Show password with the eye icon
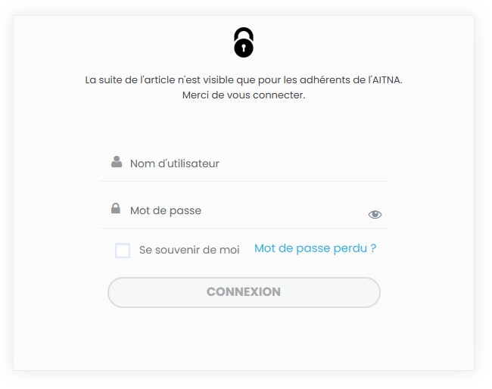492x389 pixels. coord(375,215)
